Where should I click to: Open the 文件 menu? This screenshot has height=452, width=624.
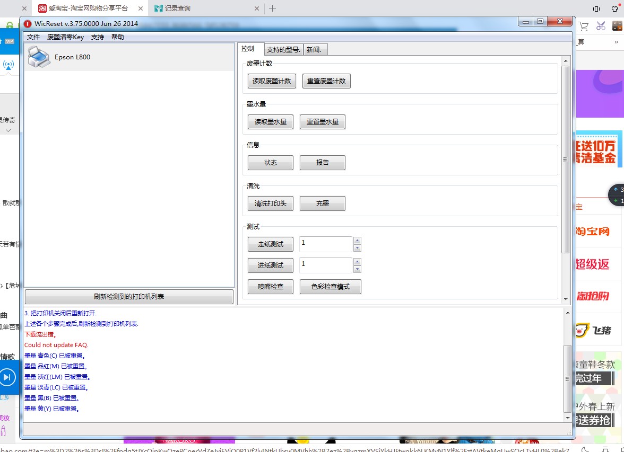[33, 37]
